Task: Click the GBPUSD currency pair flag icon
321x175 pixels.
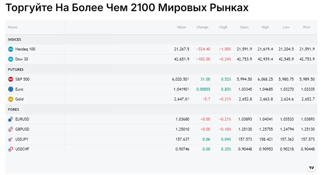Action: (x=11, y=129)
